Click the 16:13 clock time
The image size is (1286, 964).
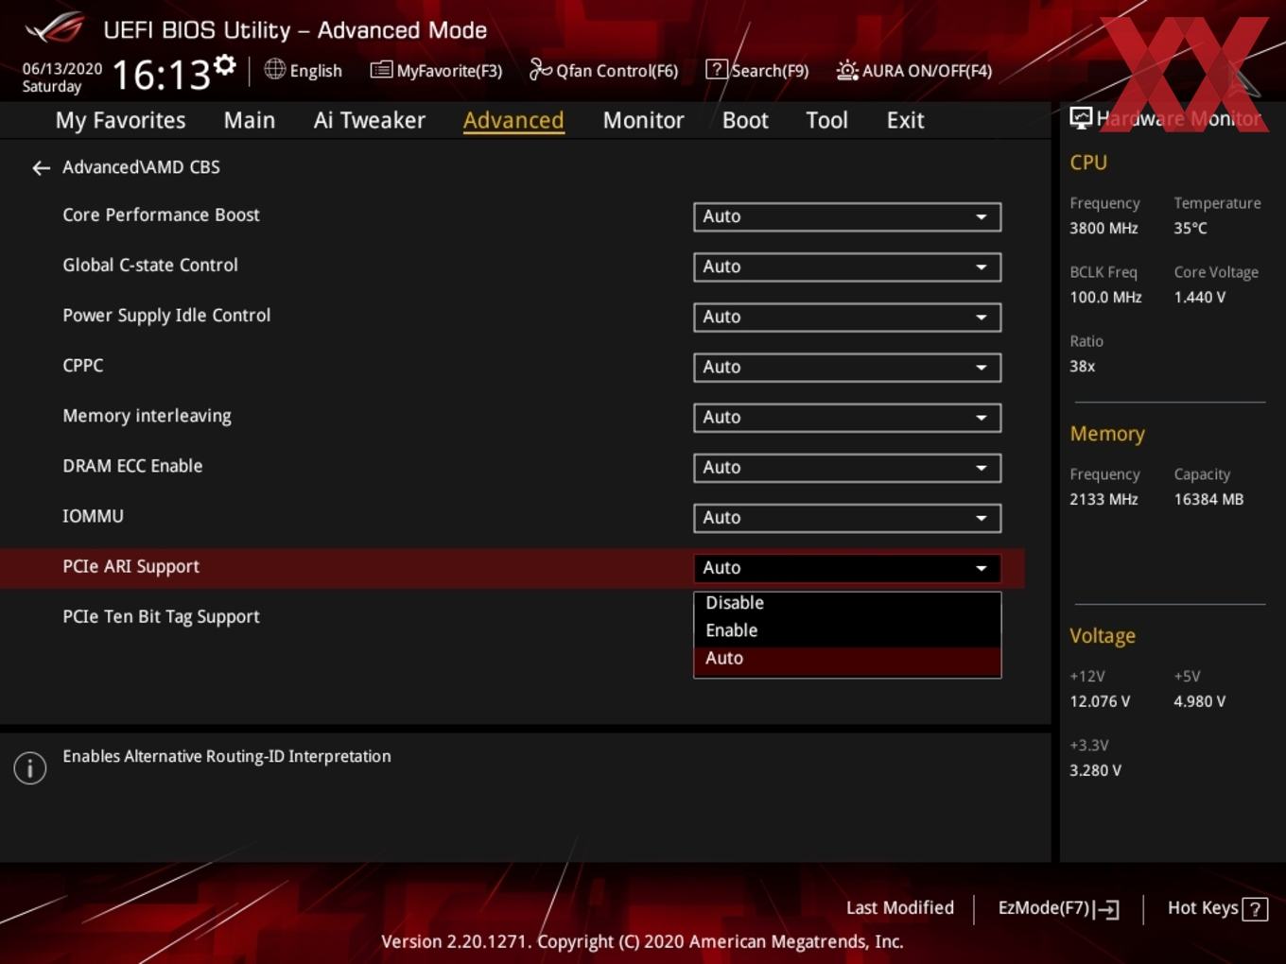[x=161, y=75]
